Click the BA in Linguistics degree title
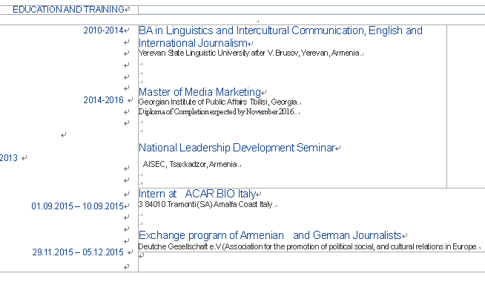This screenshot has width=485, height=285. (x=280, y=30)
